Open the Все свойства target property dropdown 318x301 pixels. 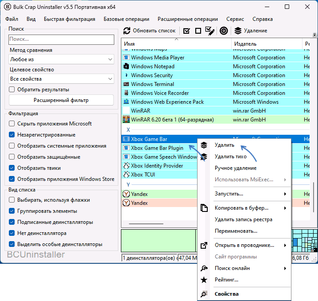tap(61, 79)
